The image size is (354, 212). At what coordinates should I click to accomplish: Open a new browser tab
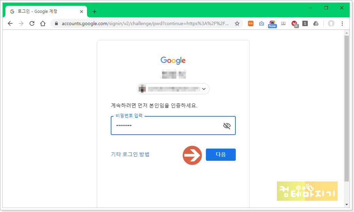[x=94, y=12]
